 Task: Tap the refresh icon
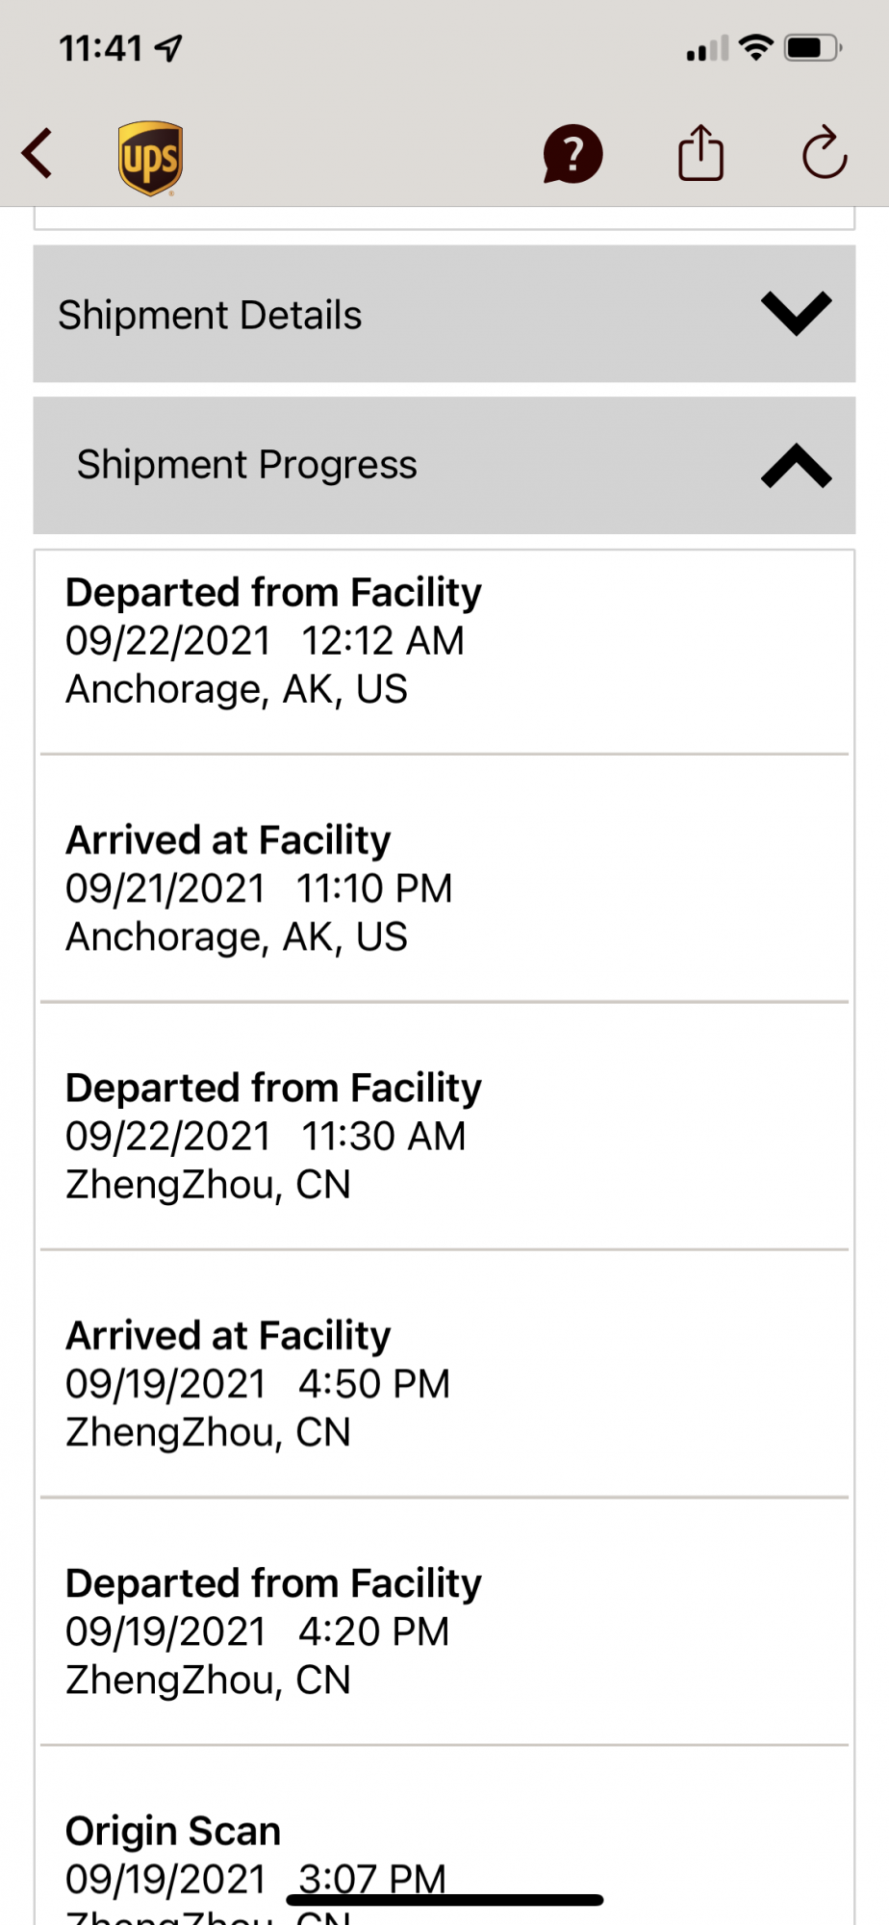825,153
